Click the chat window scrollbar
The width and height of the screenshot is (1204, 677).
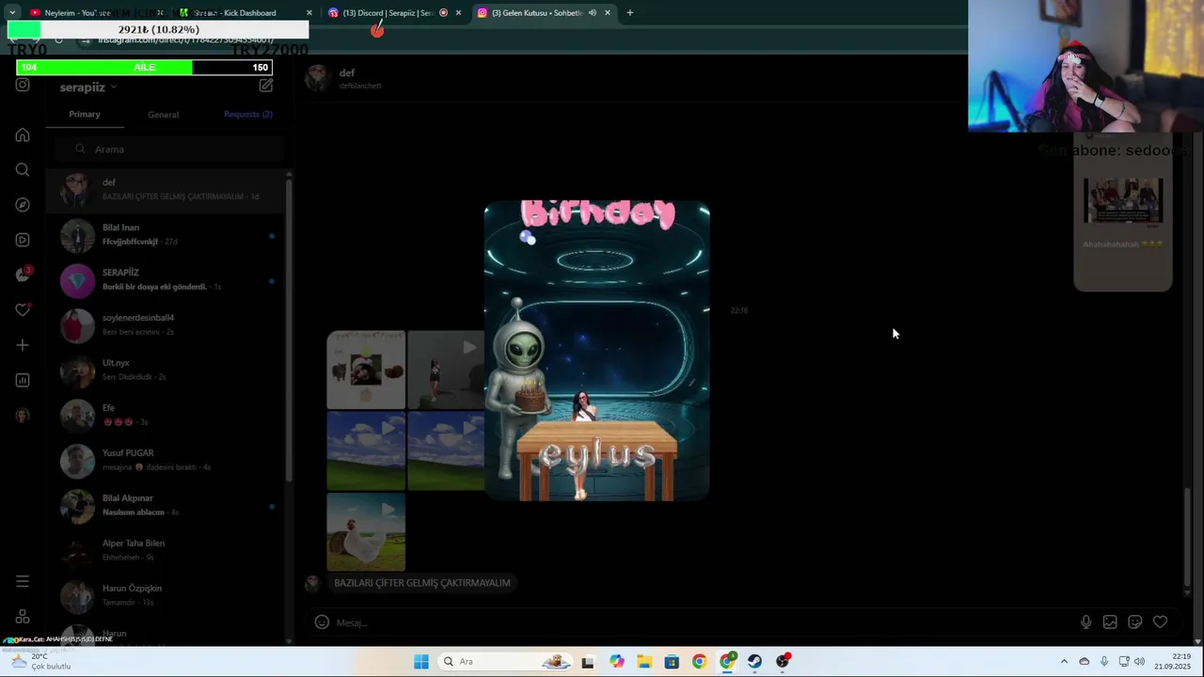[1187, 538]
